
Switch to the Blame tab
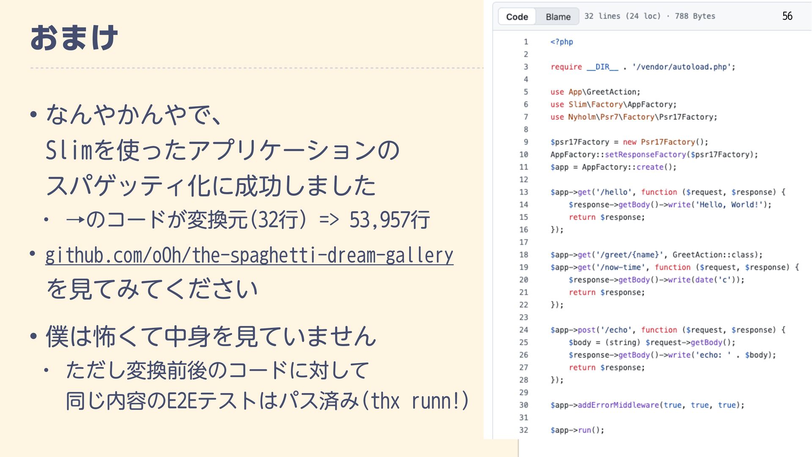point(558,17)
